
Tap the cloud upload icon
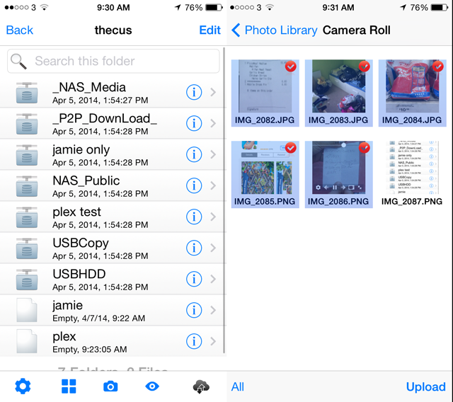pyautogui.click(x=202, y=386)
